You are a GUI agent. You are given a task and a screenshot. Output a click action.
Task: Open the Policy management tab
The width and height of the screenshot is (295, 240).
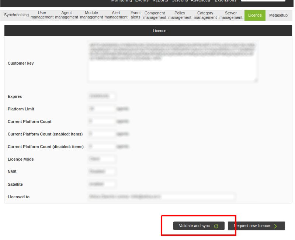(x=180, y=15)
